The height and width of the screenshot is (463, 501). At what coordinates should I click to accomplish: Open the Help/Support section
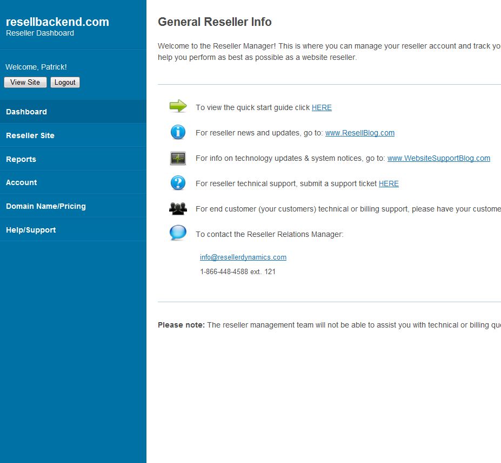tap(31, 230)
